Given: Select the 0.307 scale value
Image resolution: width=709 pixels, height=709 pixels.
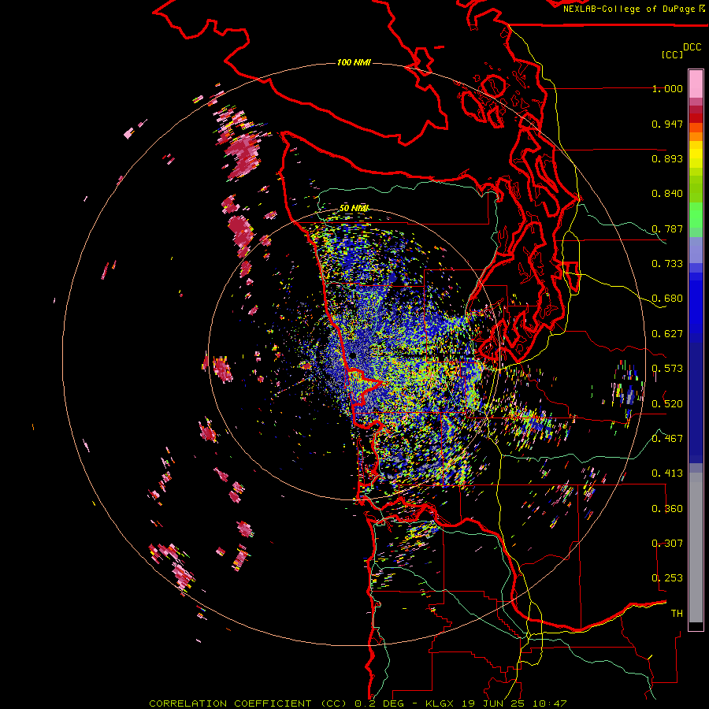Looking at the screenshot, I should [667, 543].
